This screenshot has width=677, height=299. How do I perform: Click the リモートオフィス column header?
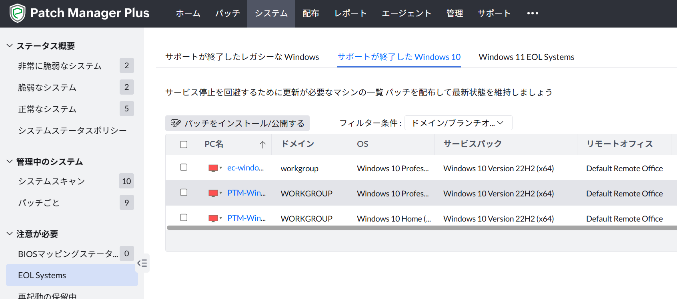[619, 144]
